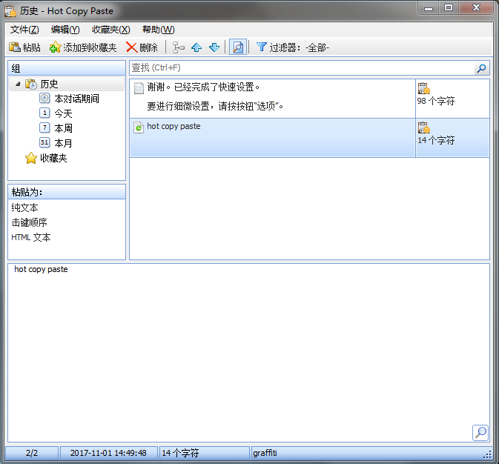Viewport: 499px width, 464px height.
Task: Click the 粘贴为: panel header
Action: 67,192
